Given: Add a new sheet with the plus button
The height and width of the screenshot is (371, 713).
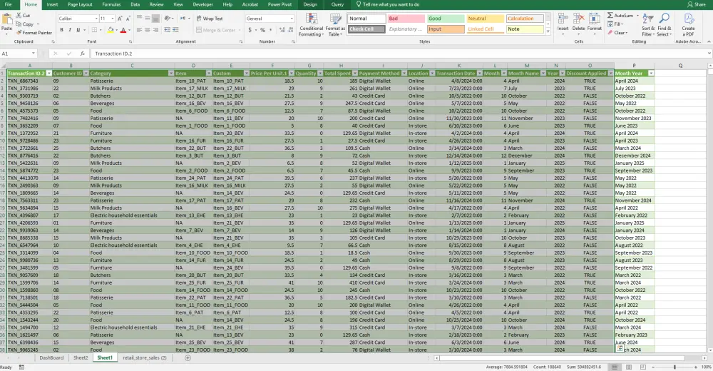Looking at the screenshot, I should click(188, 357).
